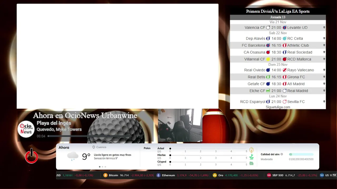The image size is (337, 189).
Task: Open map pin for CA Osasuna vs Real Sociedad
Action: [x=324, y=52]
